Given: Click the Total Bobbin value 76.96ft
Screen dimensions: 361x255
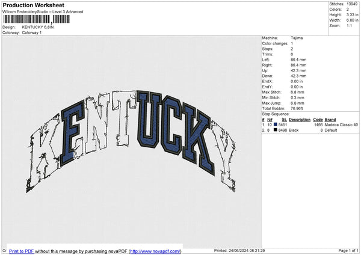Looking at the screenshot, I should (297, 109).
